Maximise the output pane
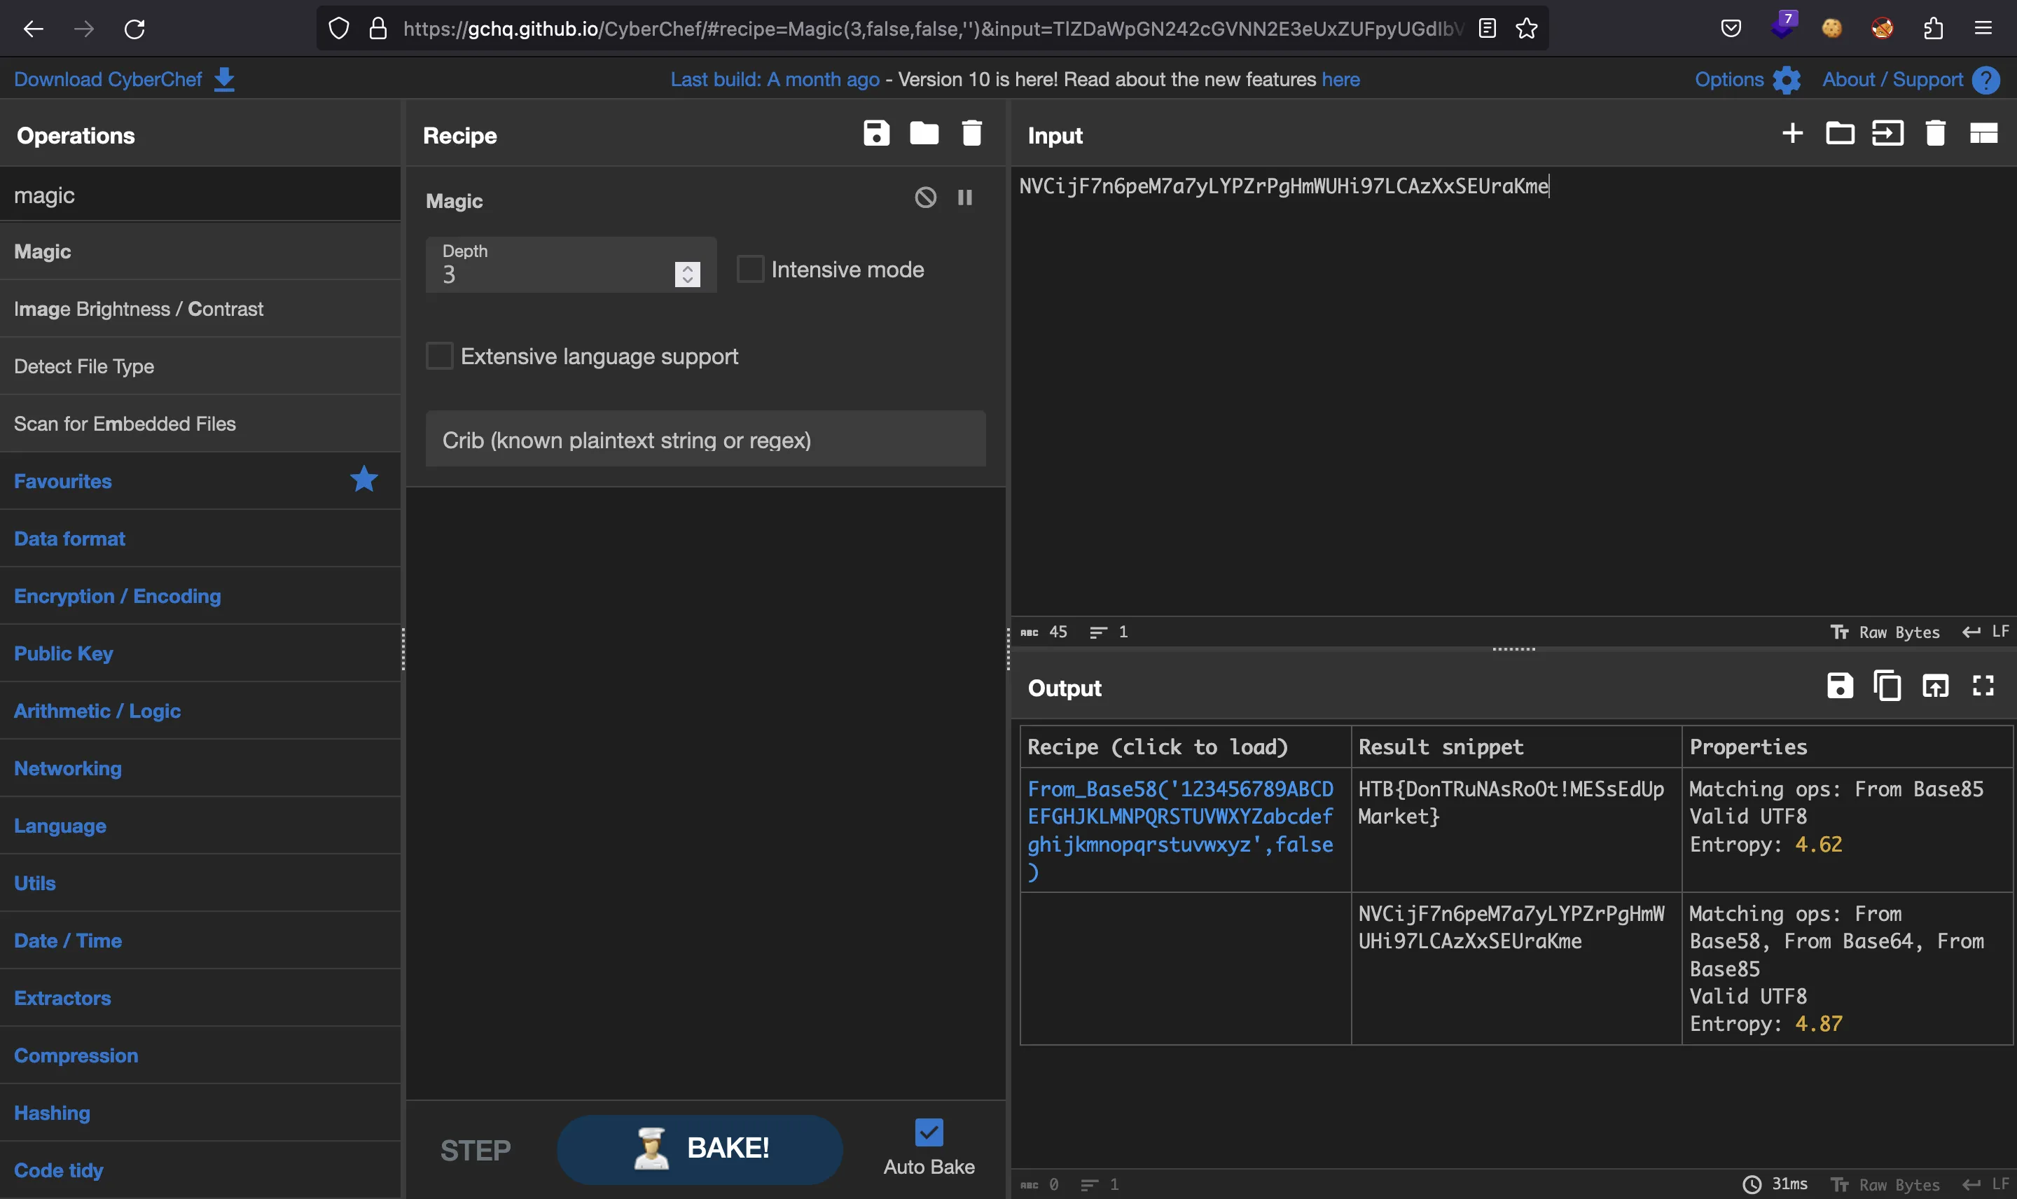Viewport: 2017px width, 1199px height. click(x=1983, y=686)
